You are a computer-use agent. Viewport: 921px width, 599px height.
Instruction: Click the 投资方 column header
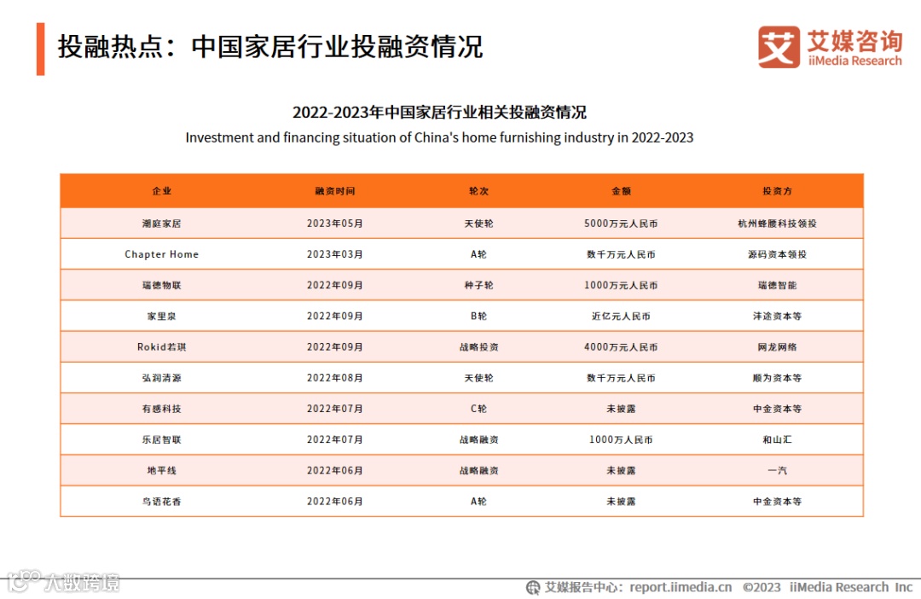pos(777,191)
